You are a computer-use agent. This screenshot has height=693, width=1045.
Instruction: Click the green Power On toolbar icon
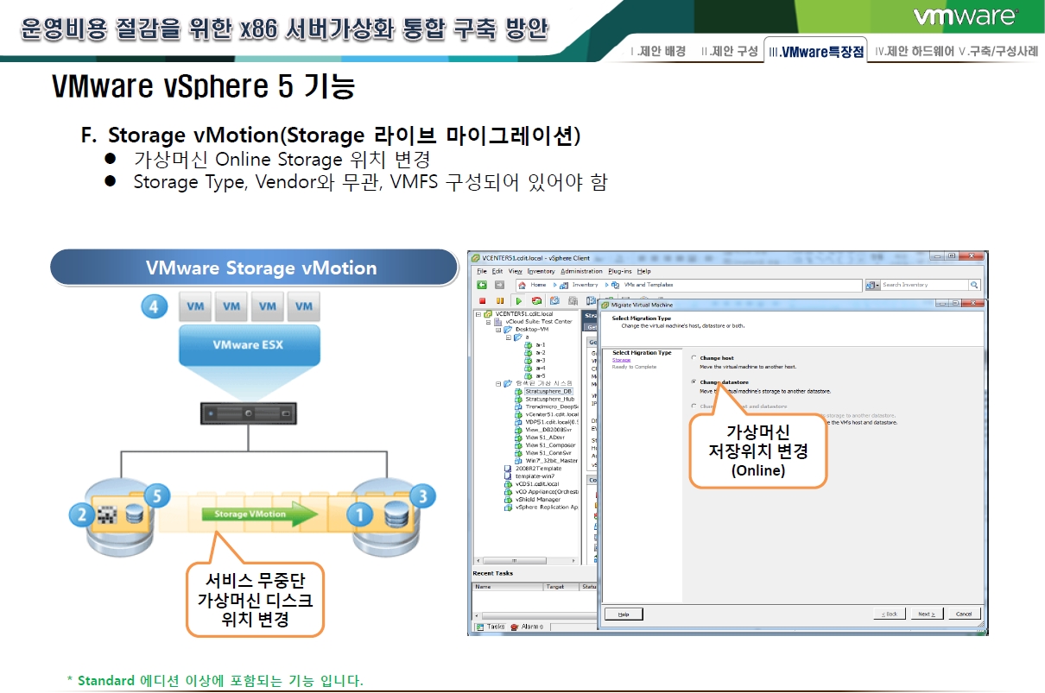click(519, 300)
